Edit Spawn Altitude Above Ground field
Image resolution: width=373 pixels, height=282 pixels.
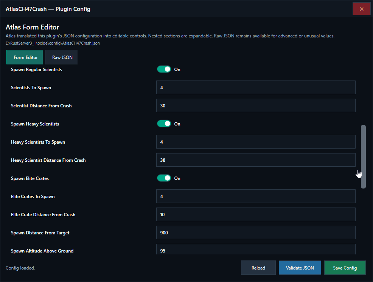(x=256, y=249)
